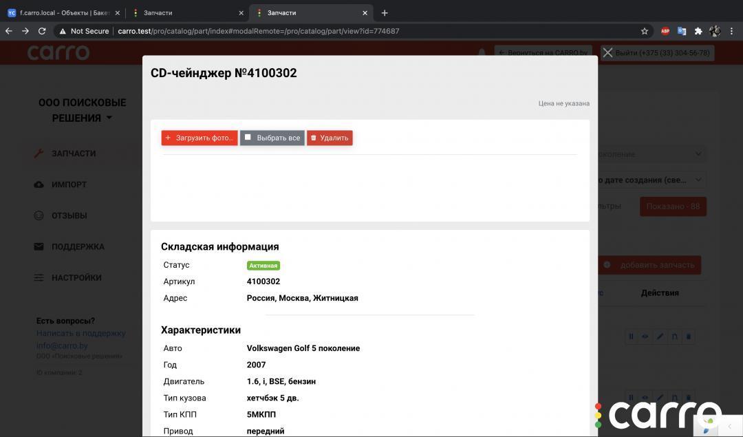
Task: Click the AdBlock Plus extension icon
Action: pyautogui.click(x=665, y=31)
